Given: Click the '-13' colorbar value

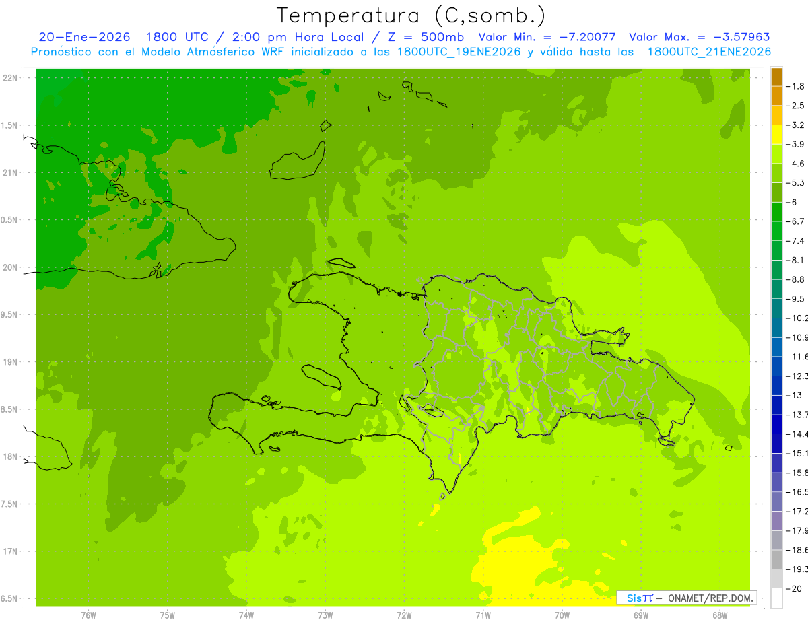Looking at the screenshot, I should [793, 395].
